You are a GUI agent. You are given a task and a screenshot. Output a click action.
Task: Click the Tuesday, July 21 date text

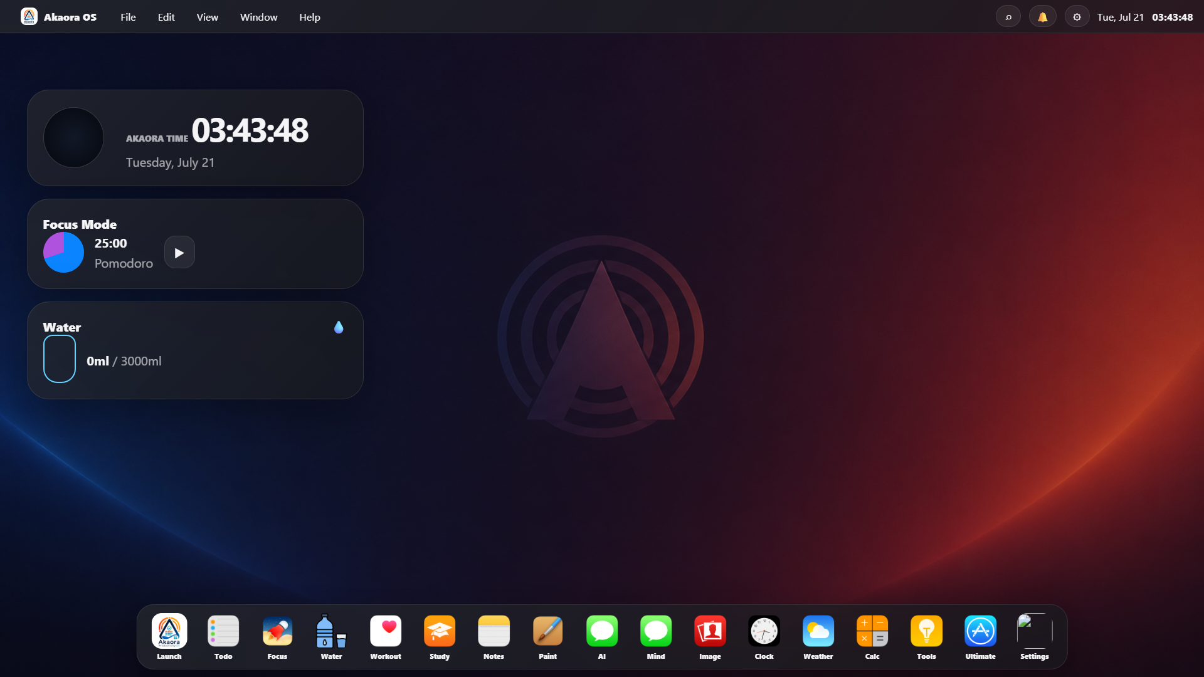pos(171,162)
